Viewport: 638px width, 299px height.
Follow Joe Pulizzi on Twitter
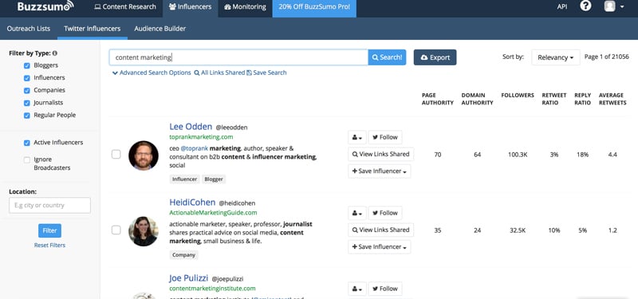coord(385,289)
